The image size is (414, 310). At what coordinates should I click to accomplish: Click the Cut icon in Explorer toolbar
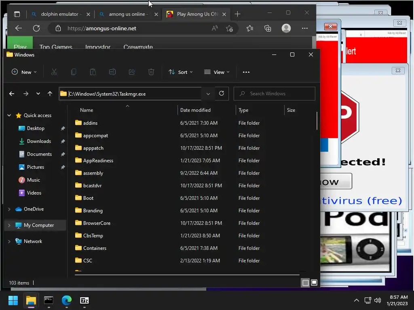tap(54, 72)
